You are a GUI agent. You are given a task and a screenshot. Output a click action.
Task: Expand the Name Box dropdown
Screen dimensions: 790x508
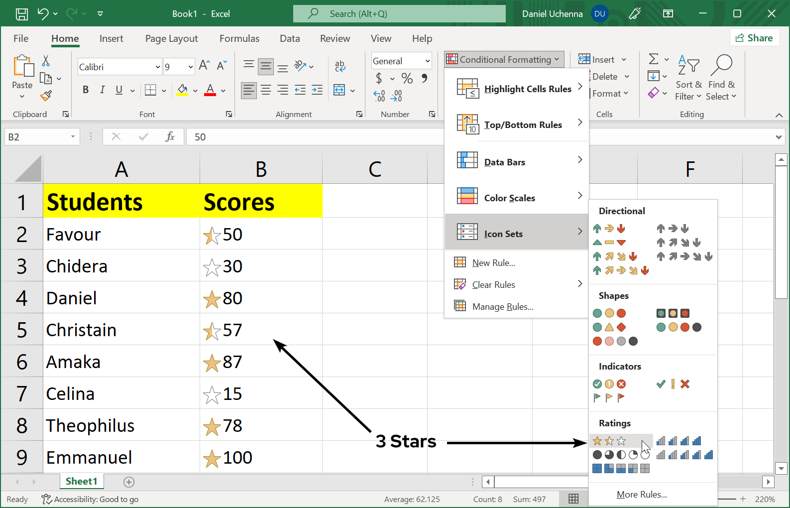73,136
